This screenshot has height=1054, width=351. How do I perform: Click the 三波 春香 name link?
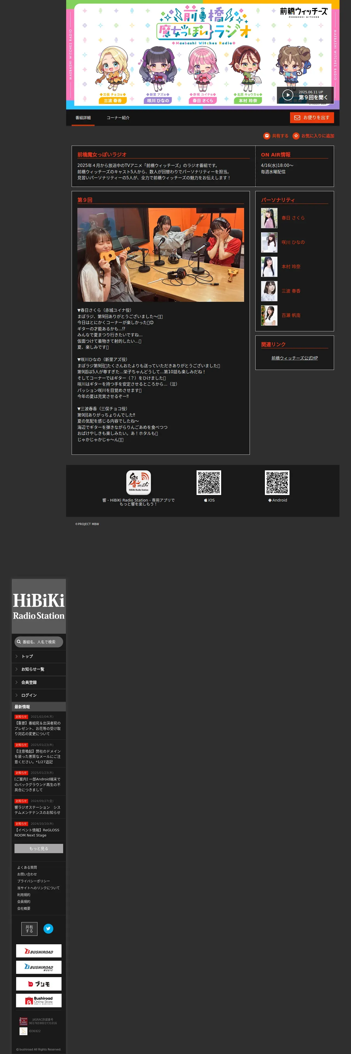(291, 291)
